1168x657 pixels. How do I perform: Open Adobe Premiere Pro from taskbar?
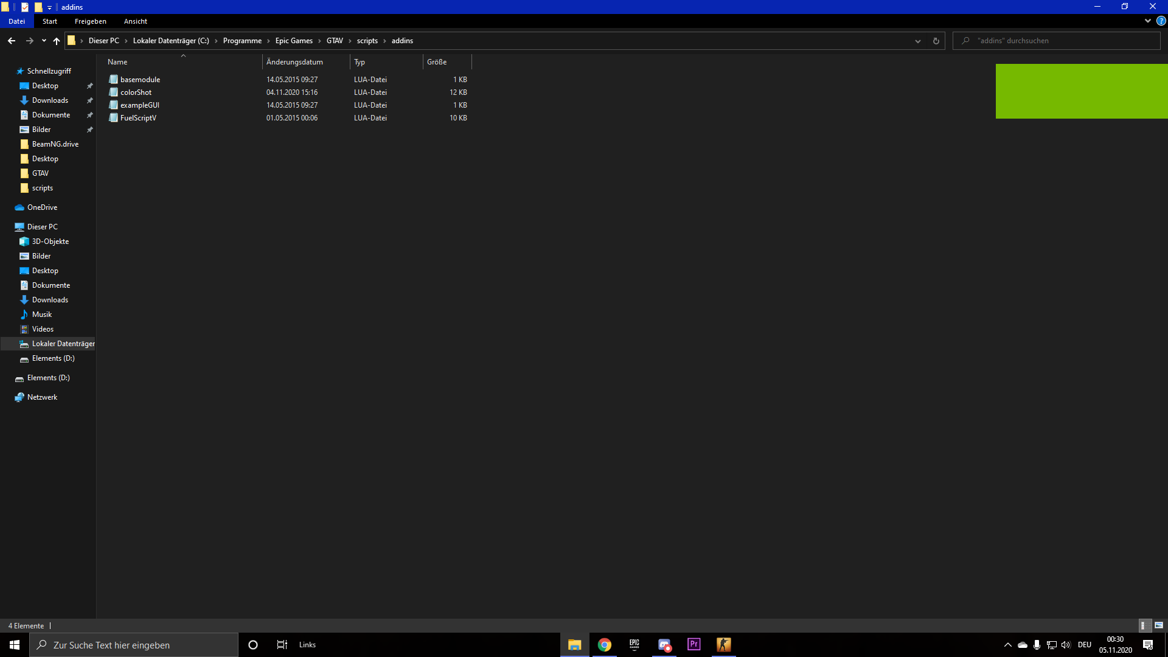[693, 644]
